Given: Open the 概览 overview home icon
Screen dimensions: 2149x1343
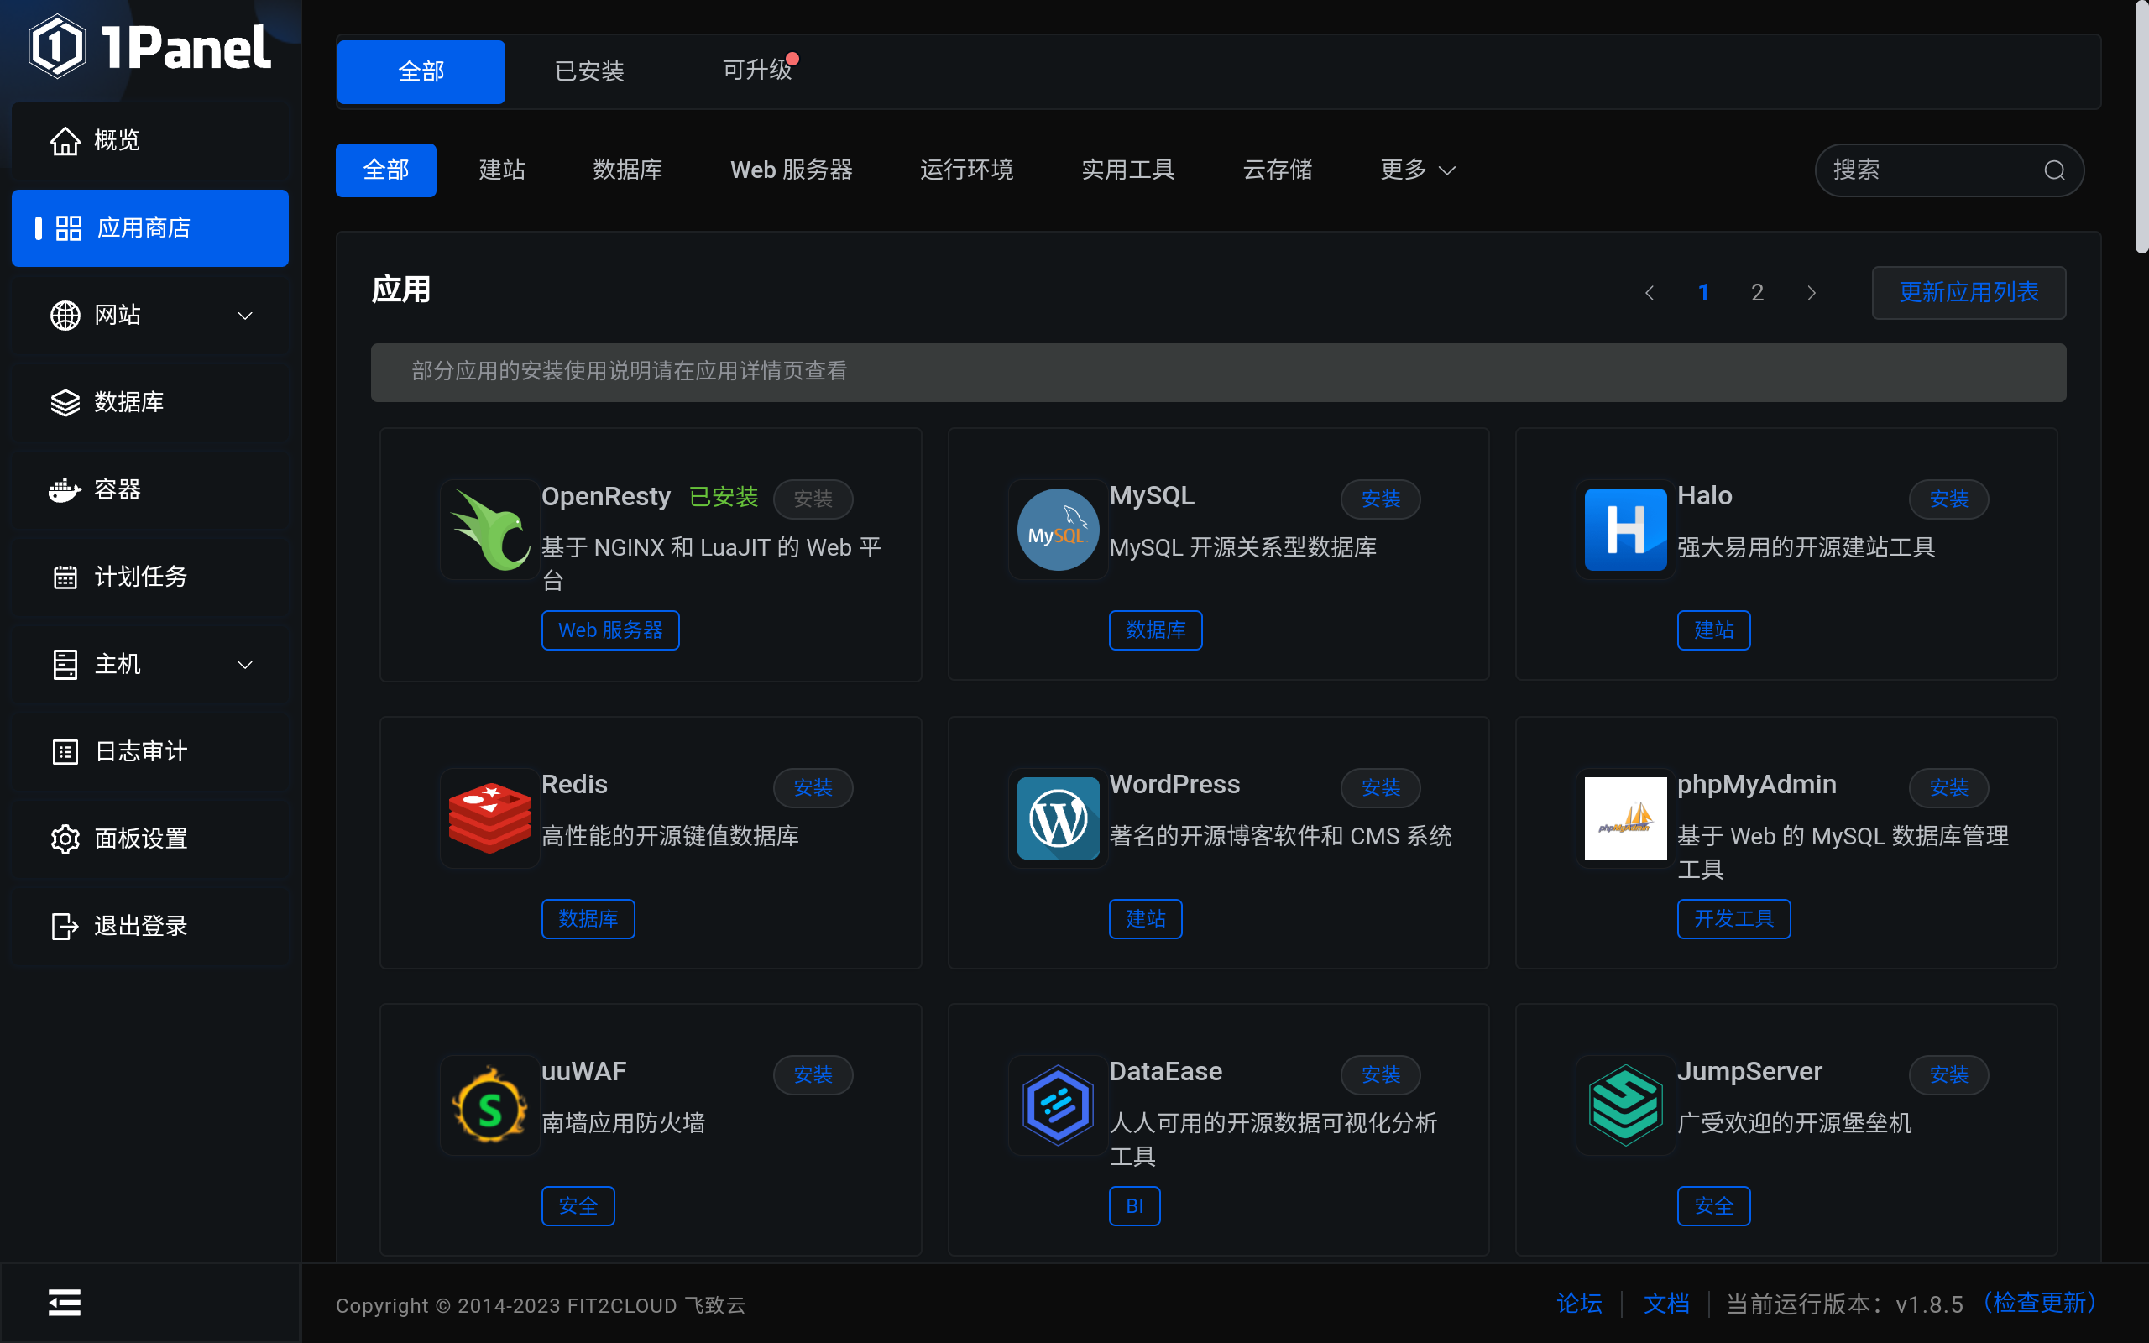Looking at the screenshot, I should point(65,140).
